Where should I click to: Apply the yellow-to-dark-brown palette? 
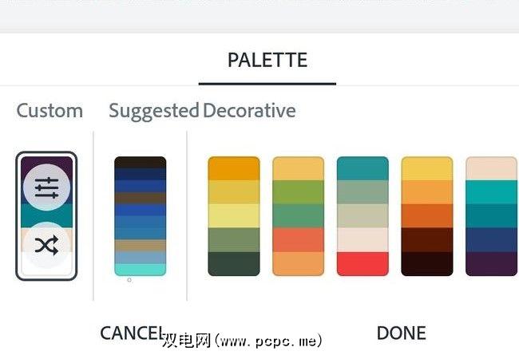(x=426, y=215)
